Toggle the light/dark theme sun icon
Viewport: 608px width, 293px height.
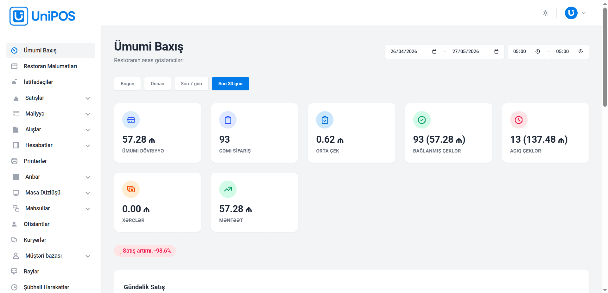point(545,13)
